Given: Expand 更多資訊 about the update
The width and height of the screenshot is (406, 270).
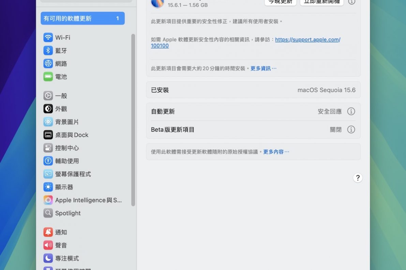Looking at the screenshot, I should (263, 68).
